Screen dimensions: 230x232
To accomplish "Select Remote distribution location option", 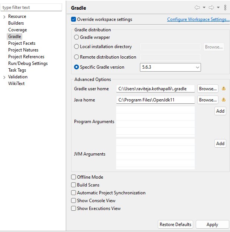I will coord(76,57).
